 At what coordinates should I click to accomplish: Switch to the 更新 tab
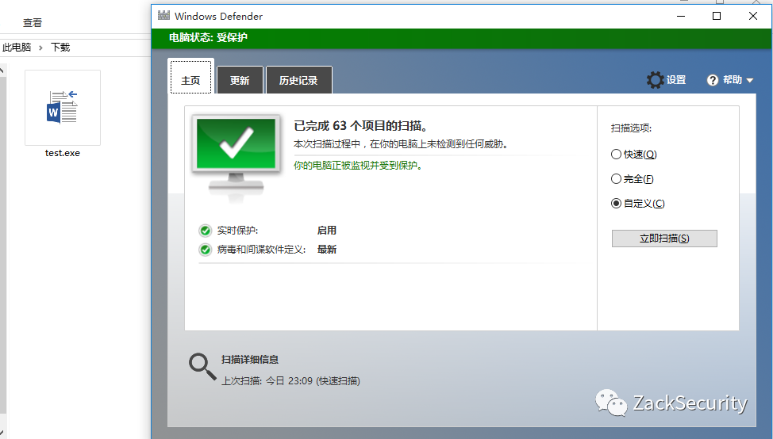(240, 80)
